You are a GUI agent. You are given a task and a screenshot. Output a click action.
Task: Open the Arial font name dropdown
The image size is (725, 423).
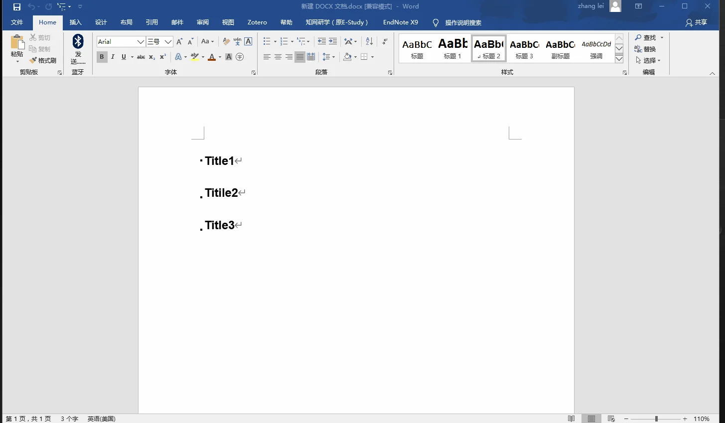141,42
